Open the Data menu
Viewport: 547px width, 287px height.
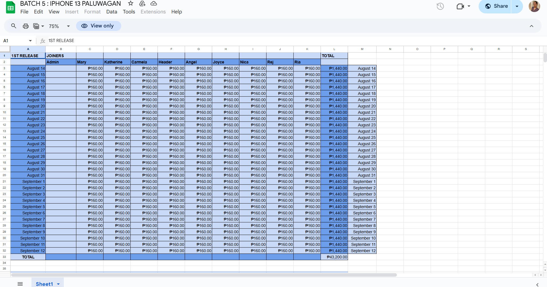pos(112,12)
